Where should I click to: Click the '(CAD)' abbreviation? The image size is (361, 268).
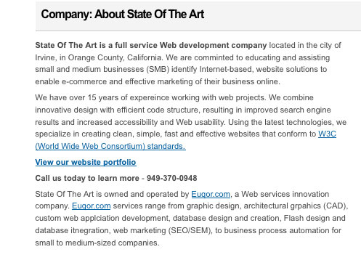point(335,206)
